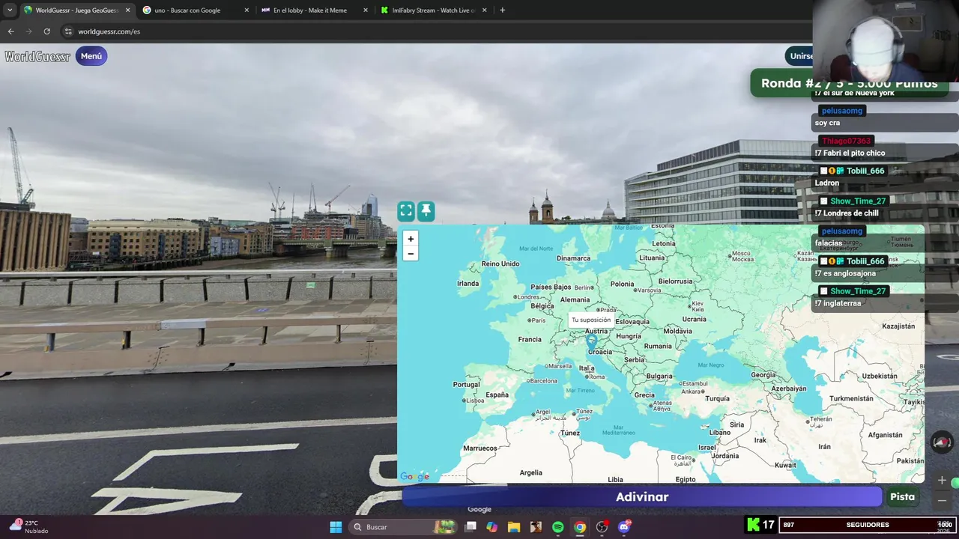This screenshot has height=539, width=959.
Task: Open Spotify from the taskbar
Action: coord(557,527)
